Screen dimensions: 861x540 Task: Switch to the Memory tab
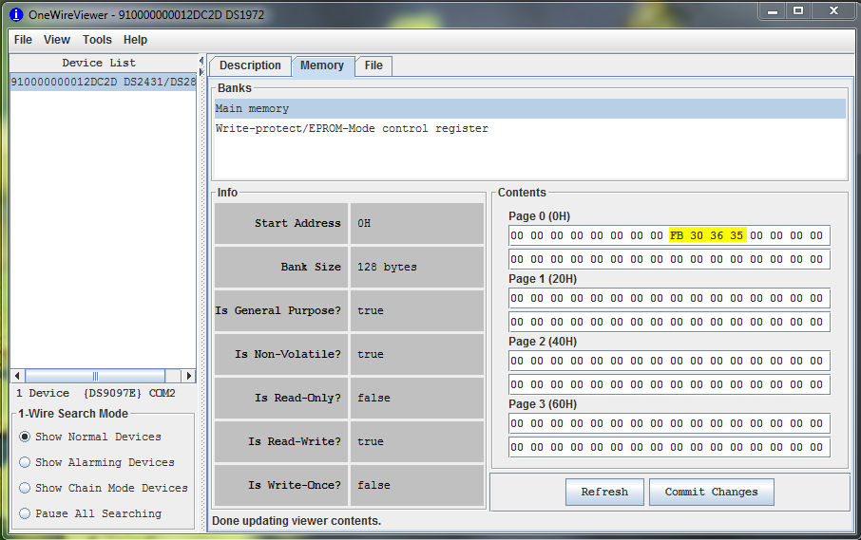pyautogui.click(x=322, y=65)
